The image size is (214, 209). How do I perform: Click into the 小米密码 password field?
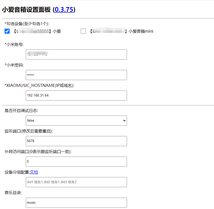click(76, 75)
